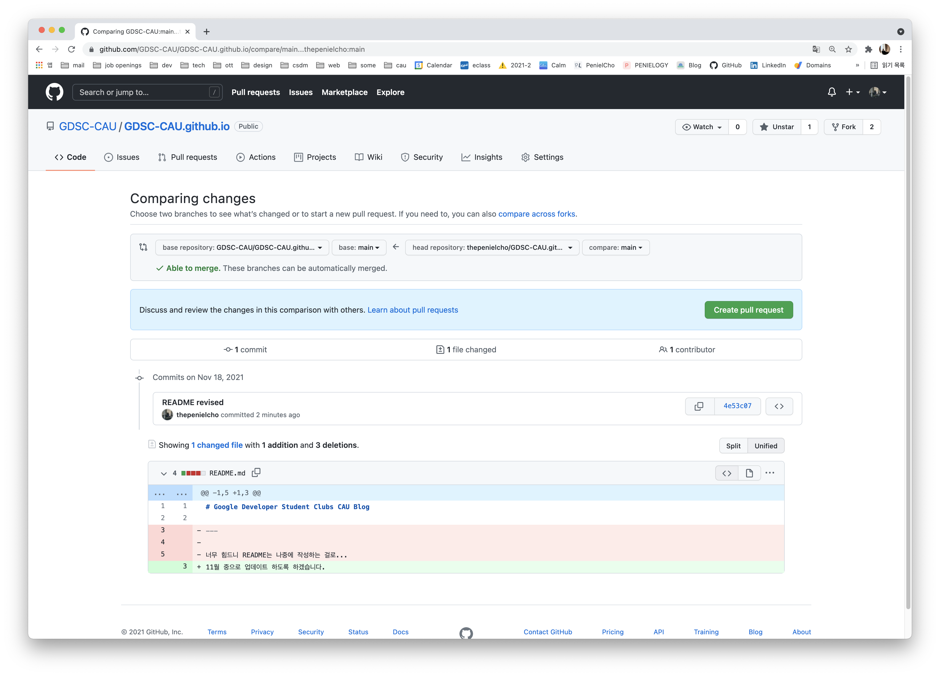The image size is (940, 676).
Task: Click the swap branches compare icon
Action: (144, 247)
